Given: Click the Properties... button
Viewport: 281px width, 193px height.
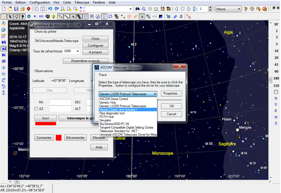Looking at the screenshot, I should pos(171,93).
